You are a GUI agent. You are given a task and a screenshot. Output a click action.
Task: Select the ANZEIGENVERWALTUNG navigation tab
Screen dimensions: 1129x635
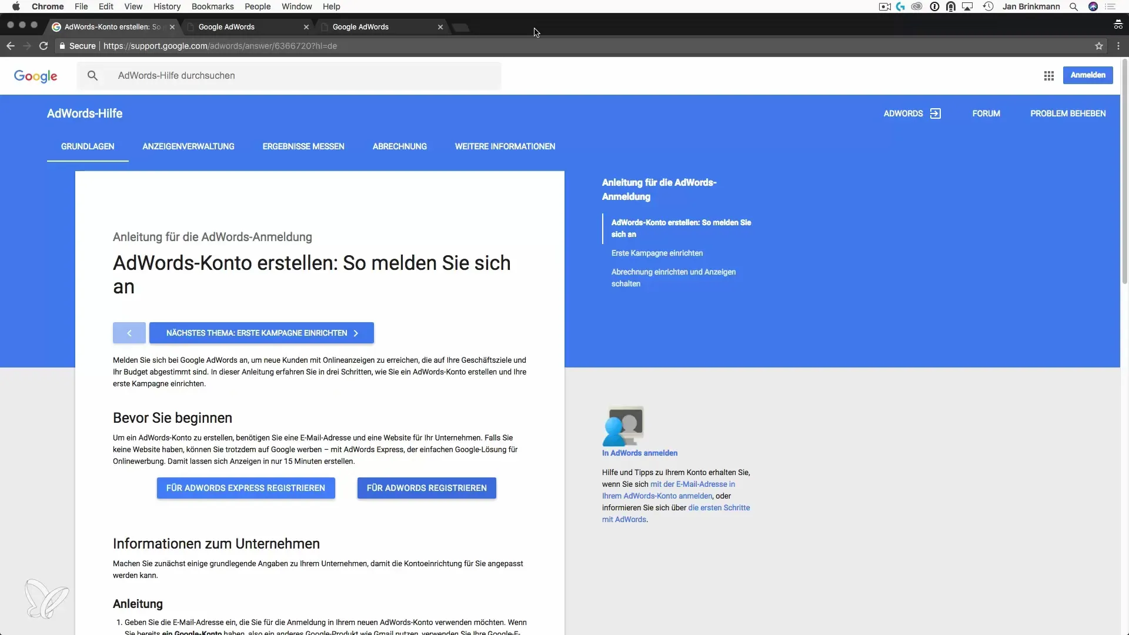188,146
